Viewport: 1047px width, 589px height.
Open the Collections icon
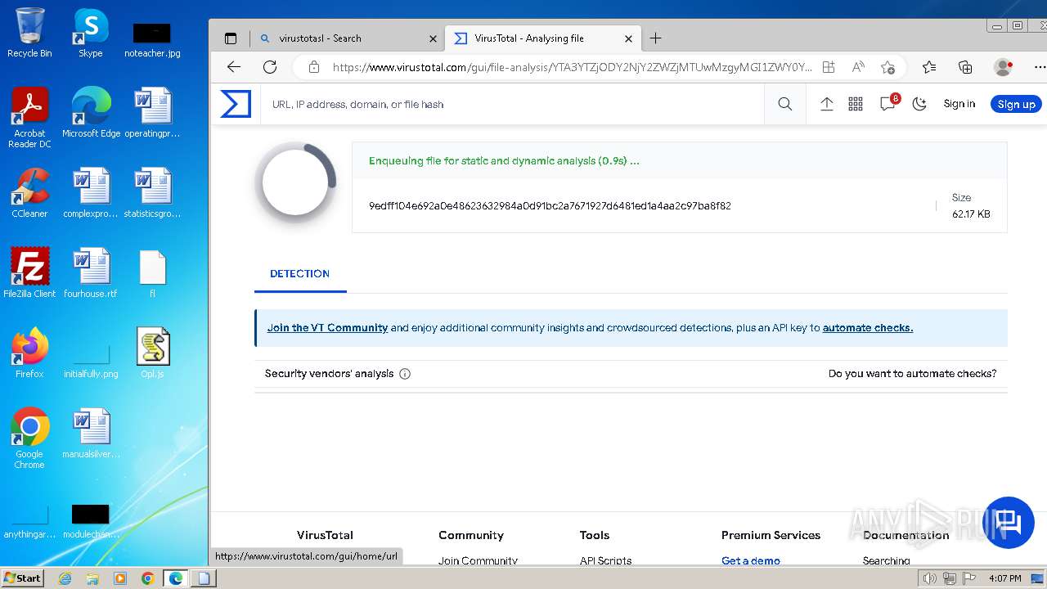pyautogui.click(x=965, y=67)
